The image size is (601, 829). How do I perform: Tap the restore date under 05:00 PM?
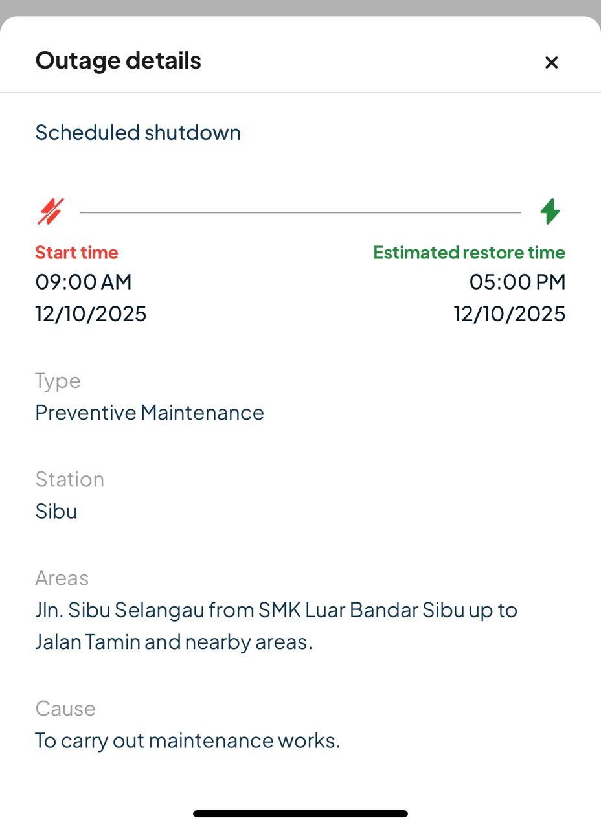(x=509, y=314)
